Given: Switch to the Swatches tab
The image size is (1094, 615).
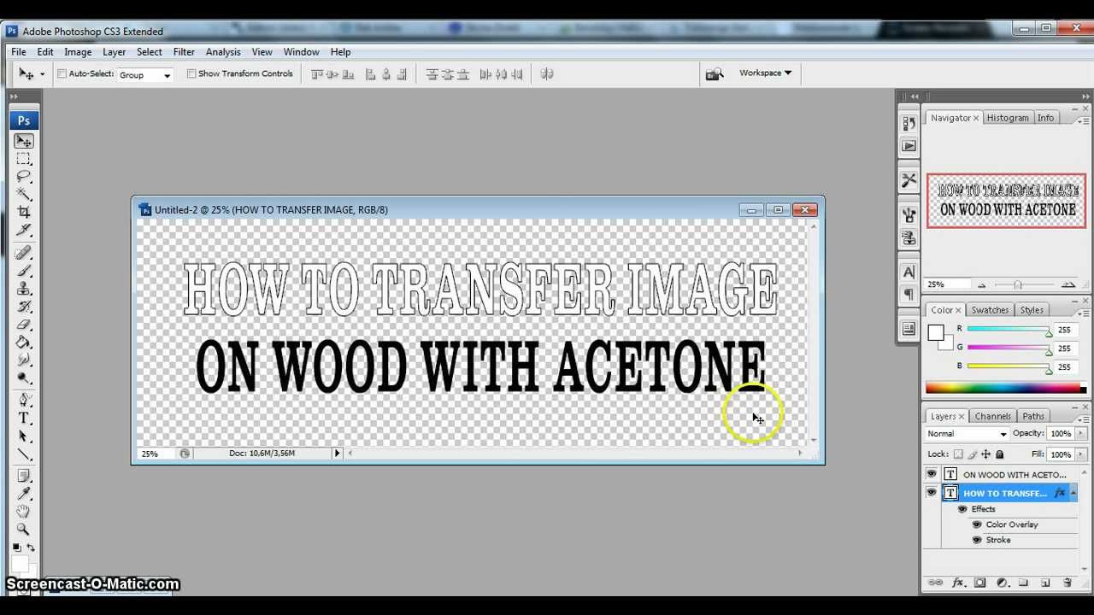Looking at the screenshot, I should 990,310.
